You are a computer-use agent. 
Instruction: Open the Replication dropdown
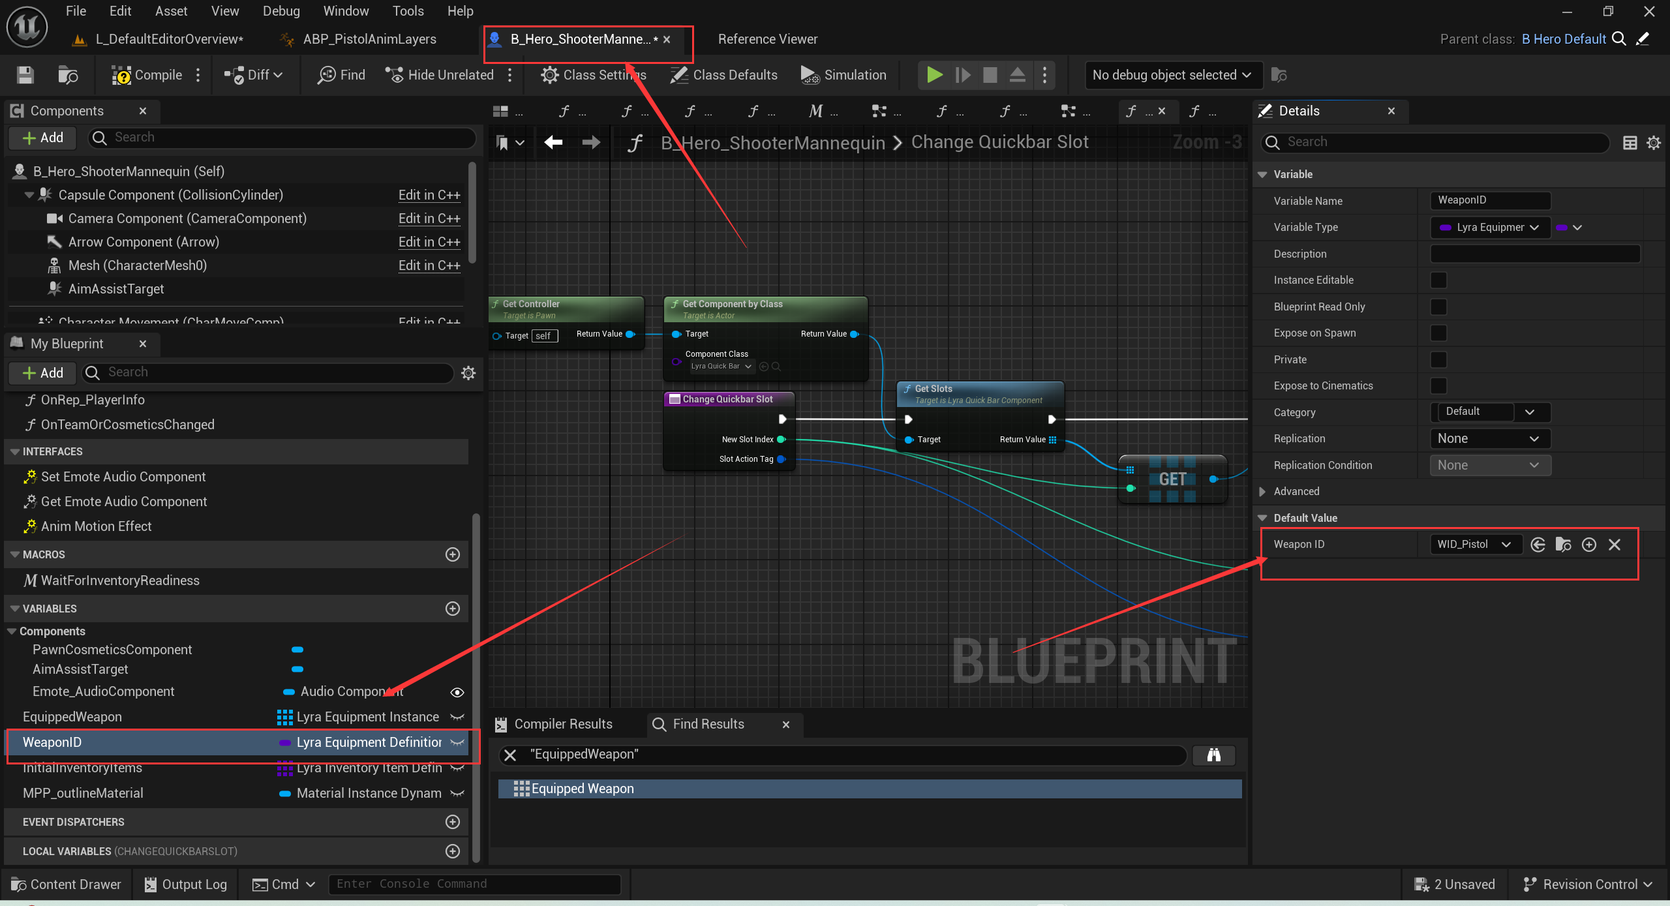click(x=1489, y=439)
